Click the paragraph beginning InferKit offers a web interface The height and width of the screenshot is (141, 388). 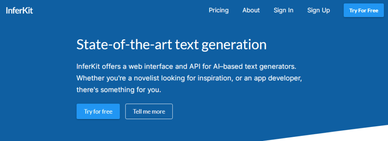pos(189,78)
